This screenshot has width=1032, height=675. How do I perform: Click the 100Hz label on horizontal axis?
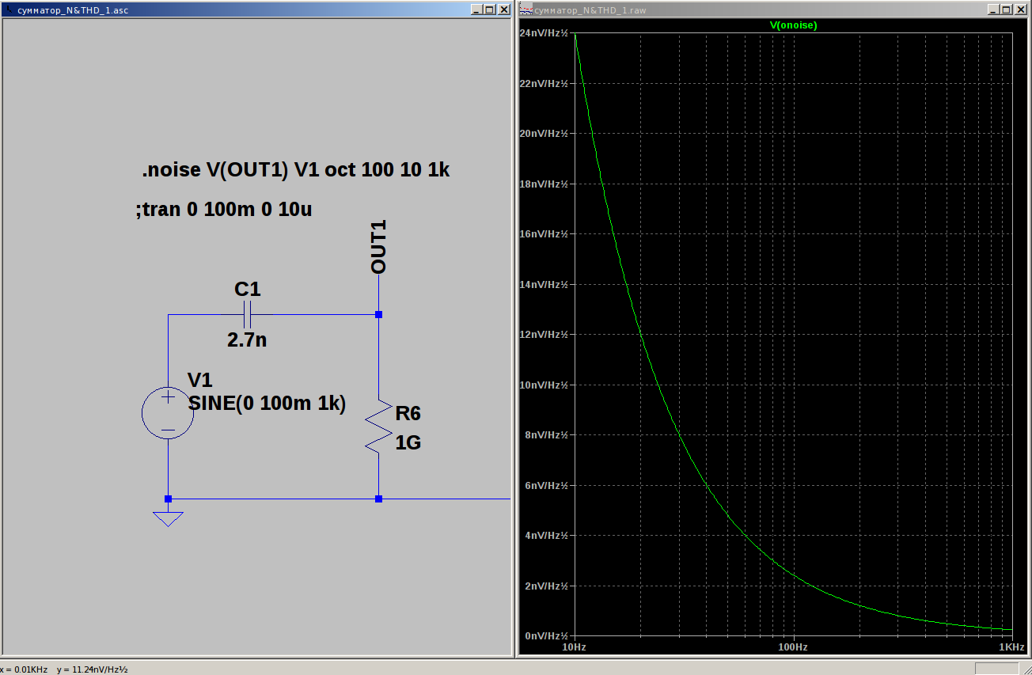click(x=793, y=647)
